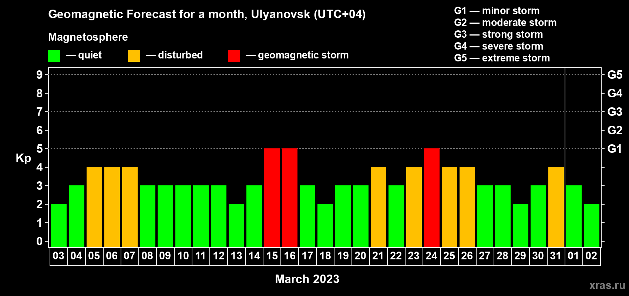Image resolution: width=629 pixels, height=296 pixels.
Task: Click the 'G5' right axis label
Action: 615,75
